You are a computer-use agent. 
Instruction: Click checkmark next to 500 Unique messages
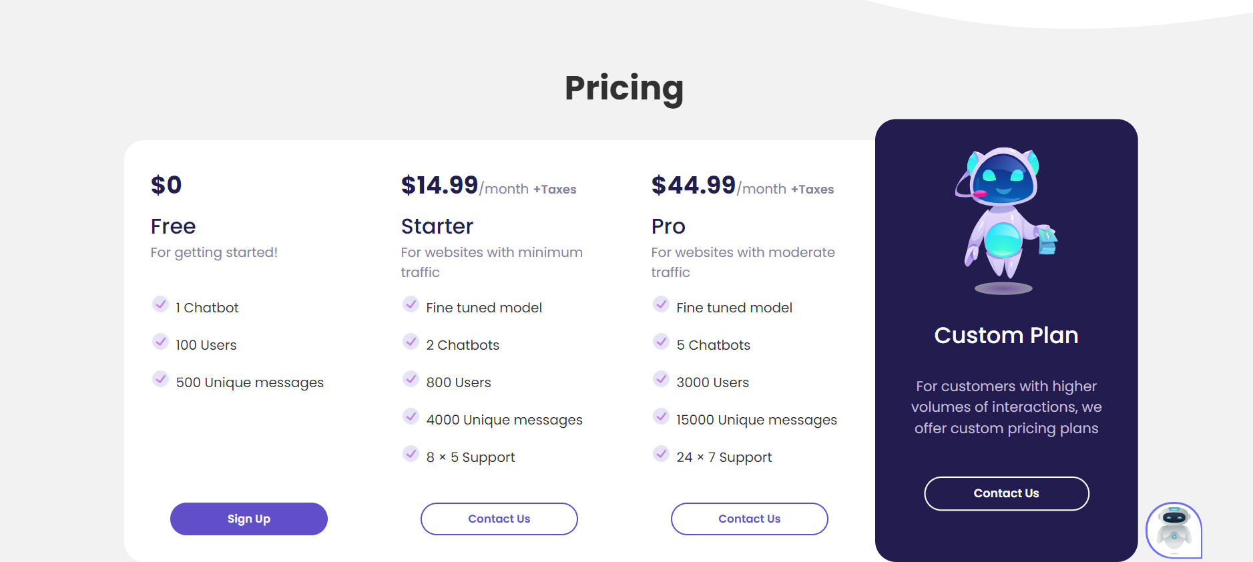click(160, 379)
